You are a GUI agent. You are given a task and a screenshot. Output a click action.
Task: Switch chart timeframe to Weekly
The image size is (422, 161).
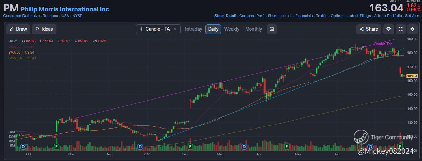click(232, 29)
